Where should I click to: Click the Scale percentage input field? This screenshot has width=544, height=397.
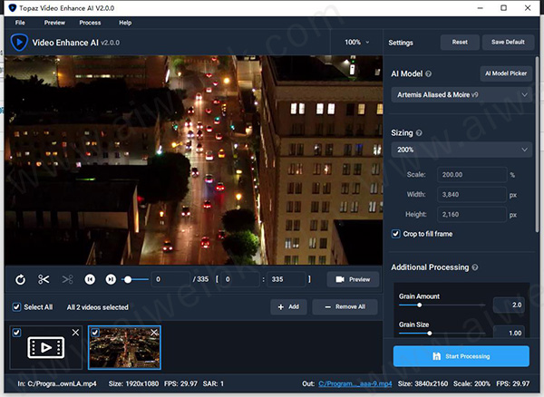[x=472, y=175]
